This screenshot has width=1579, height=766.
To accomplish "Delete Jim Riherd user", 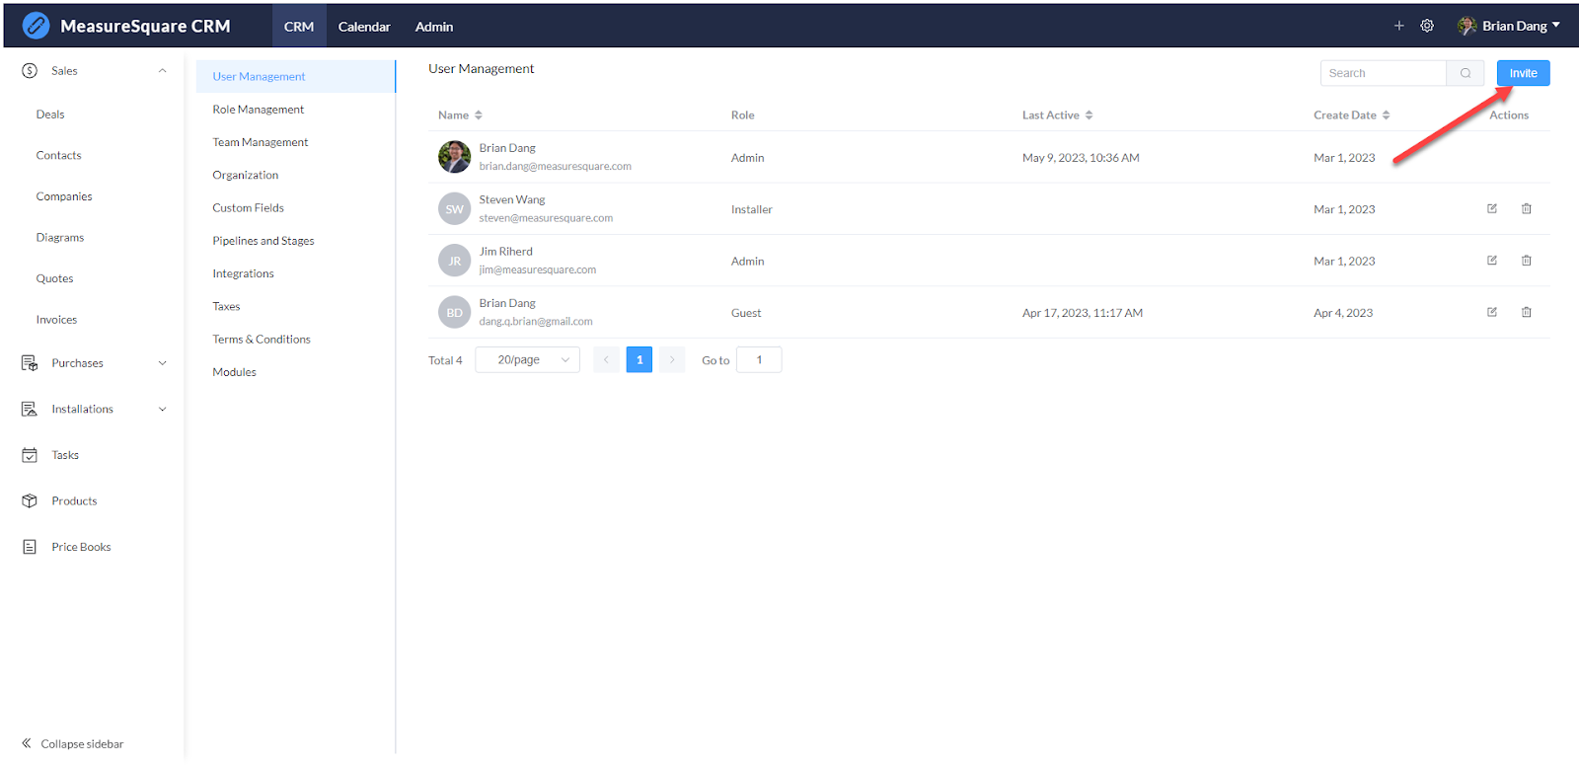I will [x=1527, y=261].
